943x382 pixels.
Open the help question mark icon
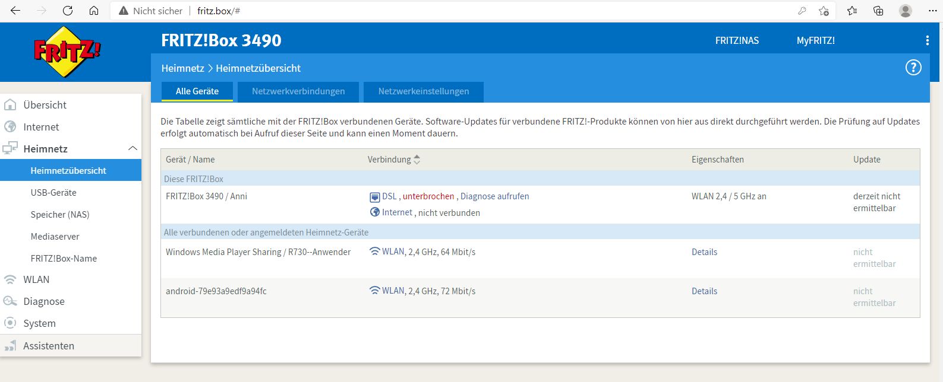pos(913,68)
